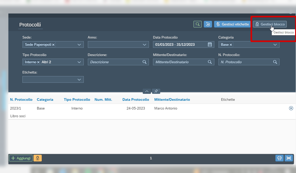Image resolution: width=296 pixels, height=173 pixels.
Task: Click the reset filters icon button
Action: click(x=208, y=24)
